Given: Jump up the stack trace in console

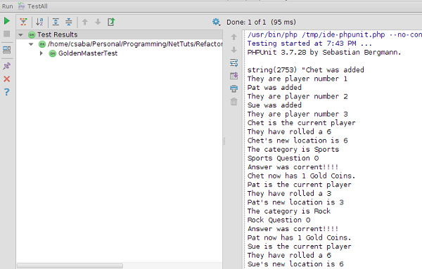Looking at the screenshot, I should click(x=234, y=37).
